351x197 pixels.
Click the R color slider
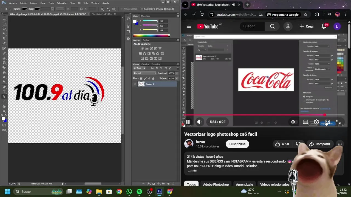tap(150, 21)
